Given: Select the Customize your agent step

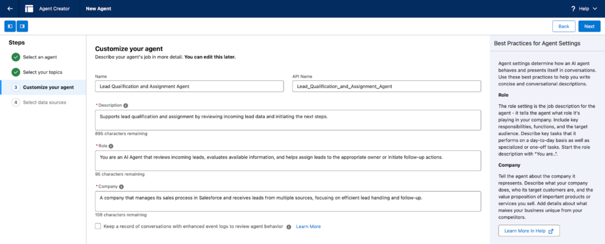Looking at the screenshot, I should pyautogui.click(x=48, y=87).
